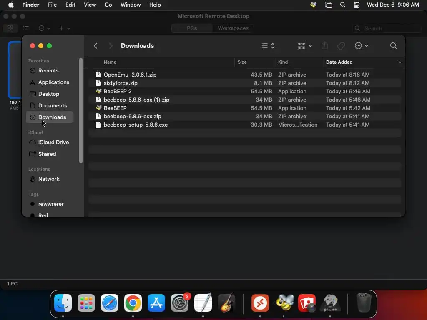This screenshot has height=320, width=427.
Task: Click the OpenEmu zip file icon
Action: coord(98,75)
